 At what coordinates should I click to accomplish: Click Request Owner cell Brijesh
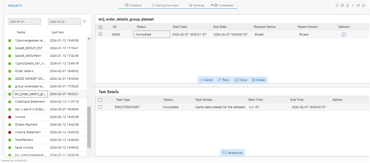tap(259, 34)
